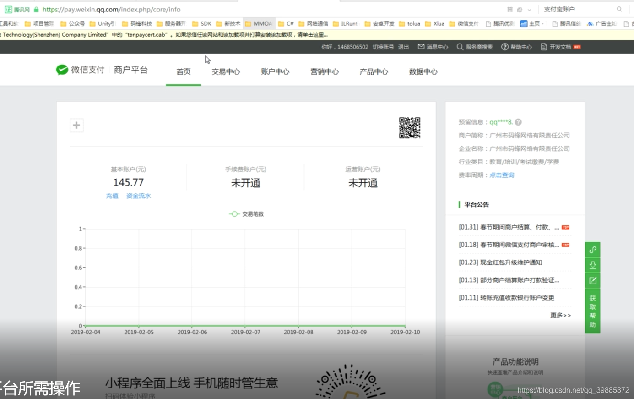This screenshot has height=399, width=634.
Task: Click the 145.77 basic account balance
Action: 129,182
